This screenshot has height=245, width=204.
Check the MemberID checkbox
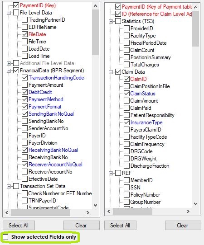pyautogui.click(x=126, y=180)
